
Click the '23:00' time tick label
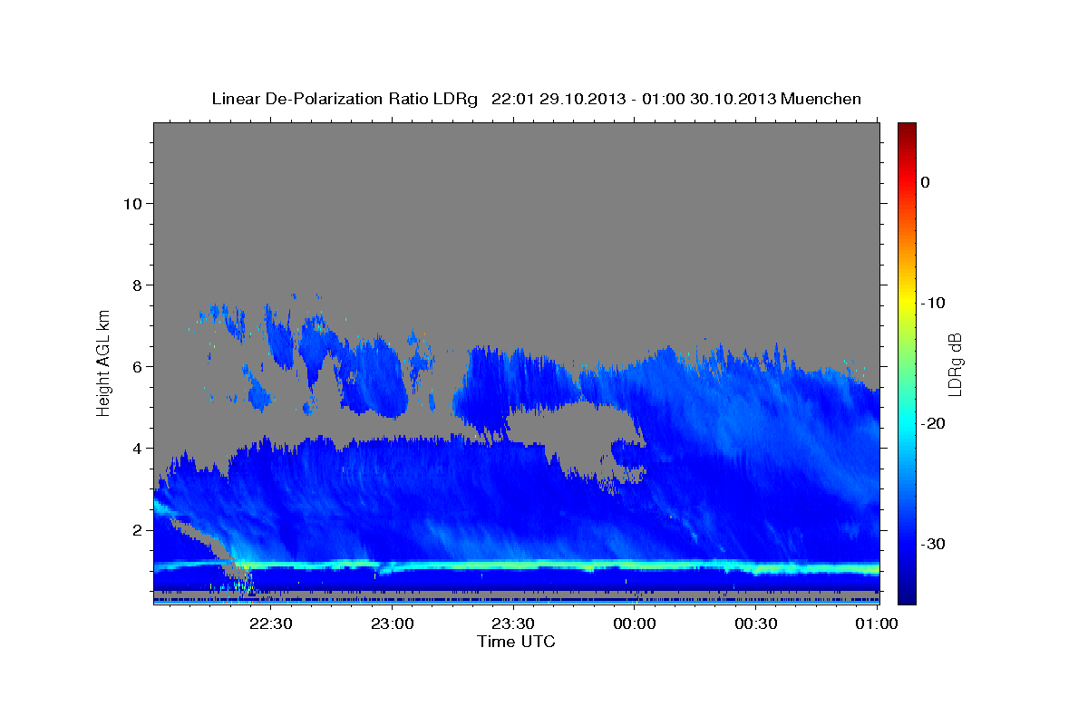click(x=393, y=623)
